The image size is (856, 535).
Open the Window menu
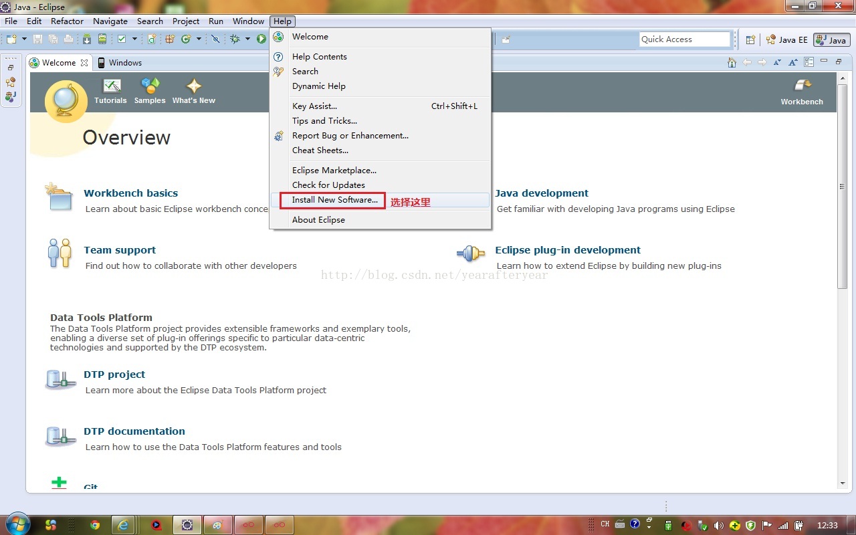click(x=248, y=21)
